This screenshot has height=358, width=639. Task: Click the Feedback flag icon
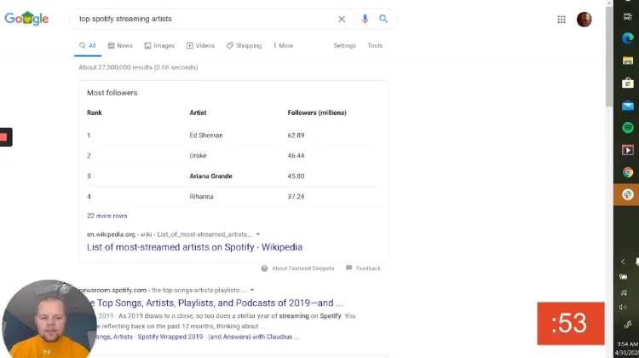coord(348,268)
